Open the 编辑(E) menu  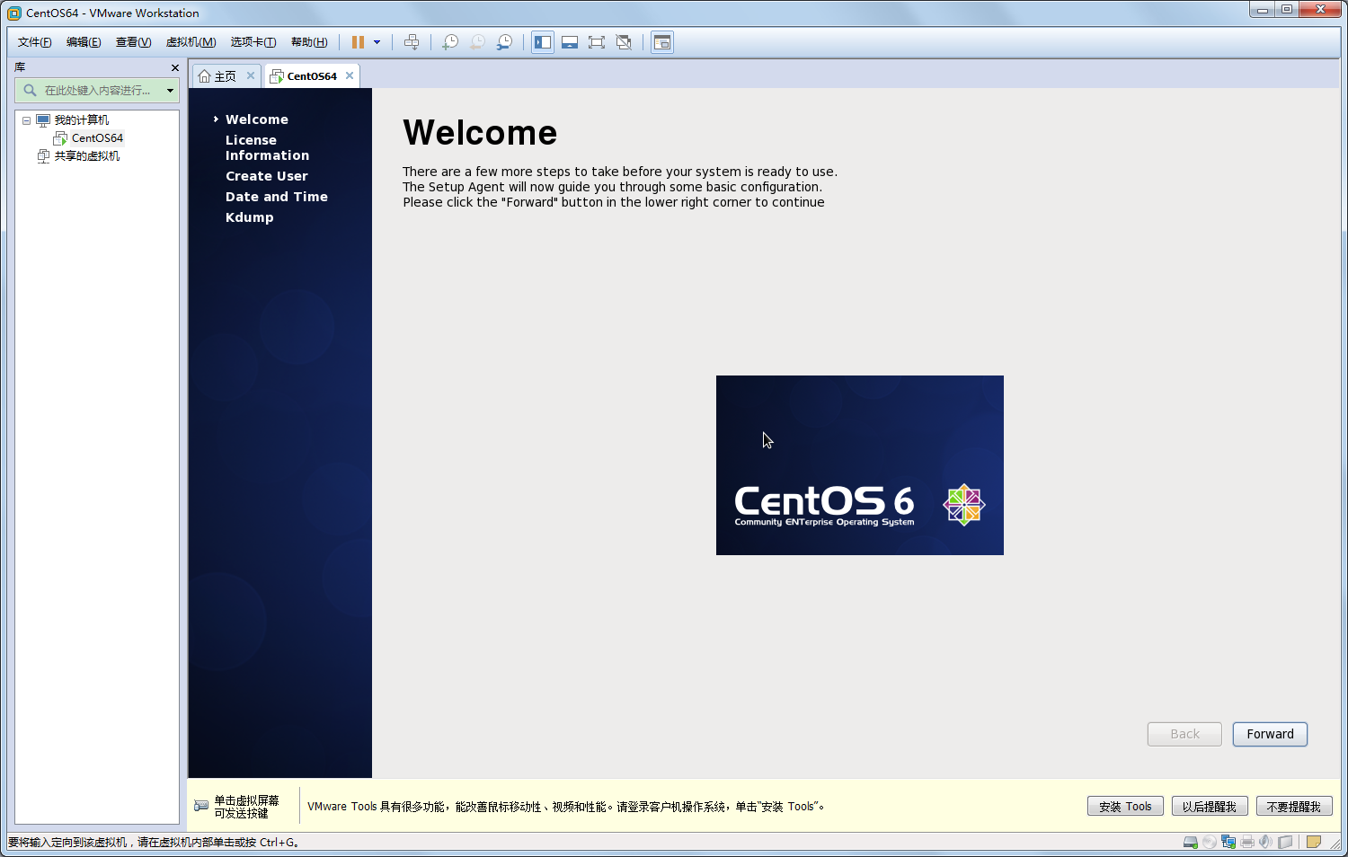[x=84, y=42]
